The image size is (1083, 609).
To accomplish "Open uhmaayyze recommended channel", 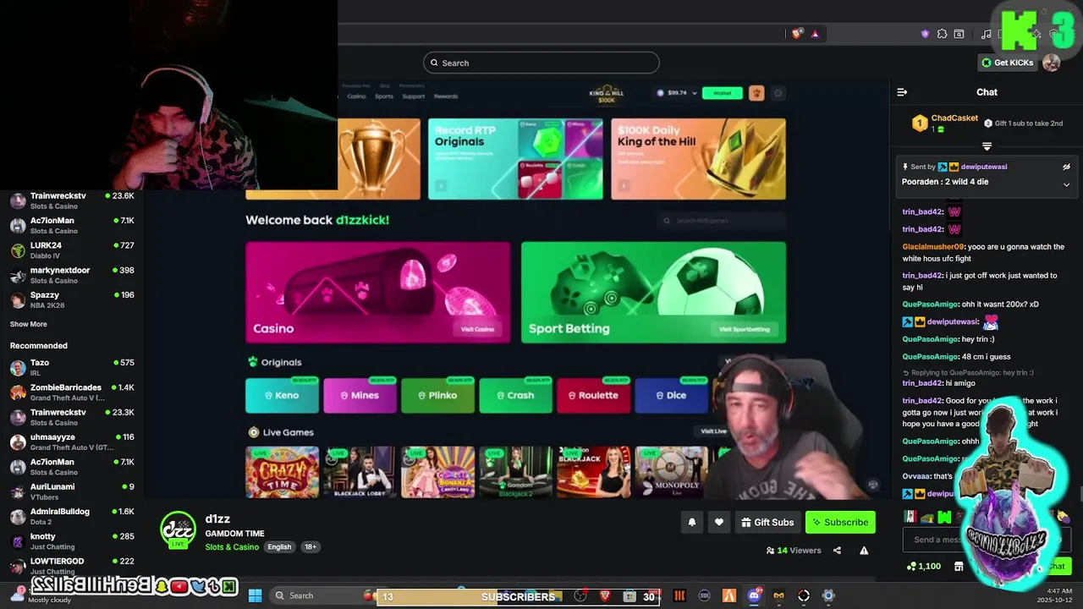I will 72,442.
